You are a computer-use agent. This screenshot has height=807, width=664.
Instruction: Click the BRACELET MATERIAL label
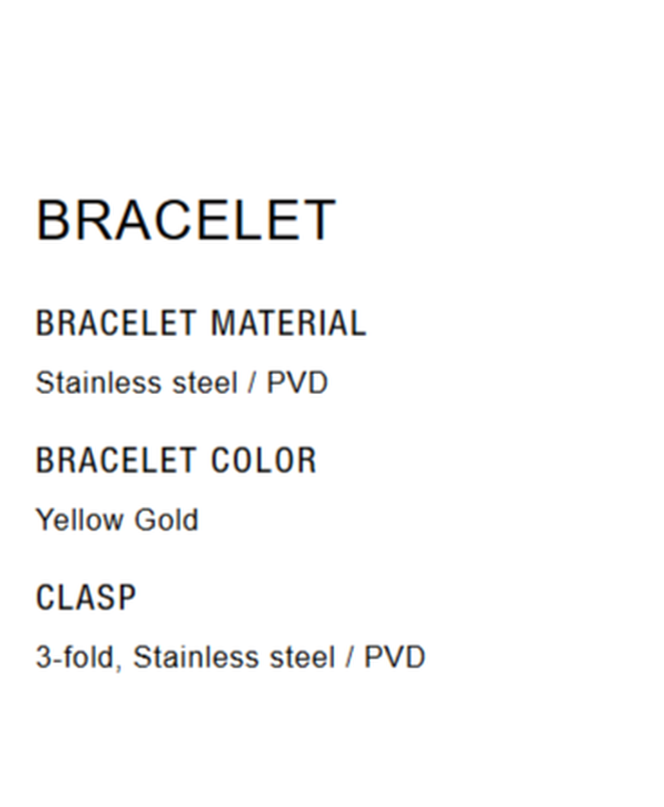pyautogui.click(x=200, y=324)
